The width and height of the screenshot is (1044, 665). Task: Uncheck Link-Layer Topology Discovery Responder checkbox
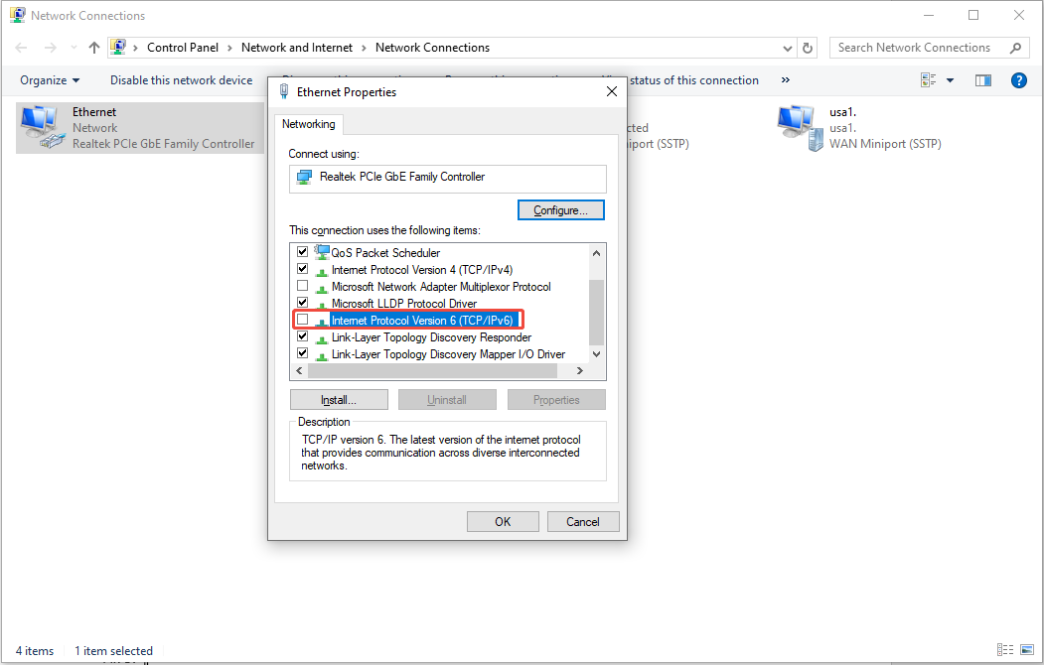pos(302,335)
